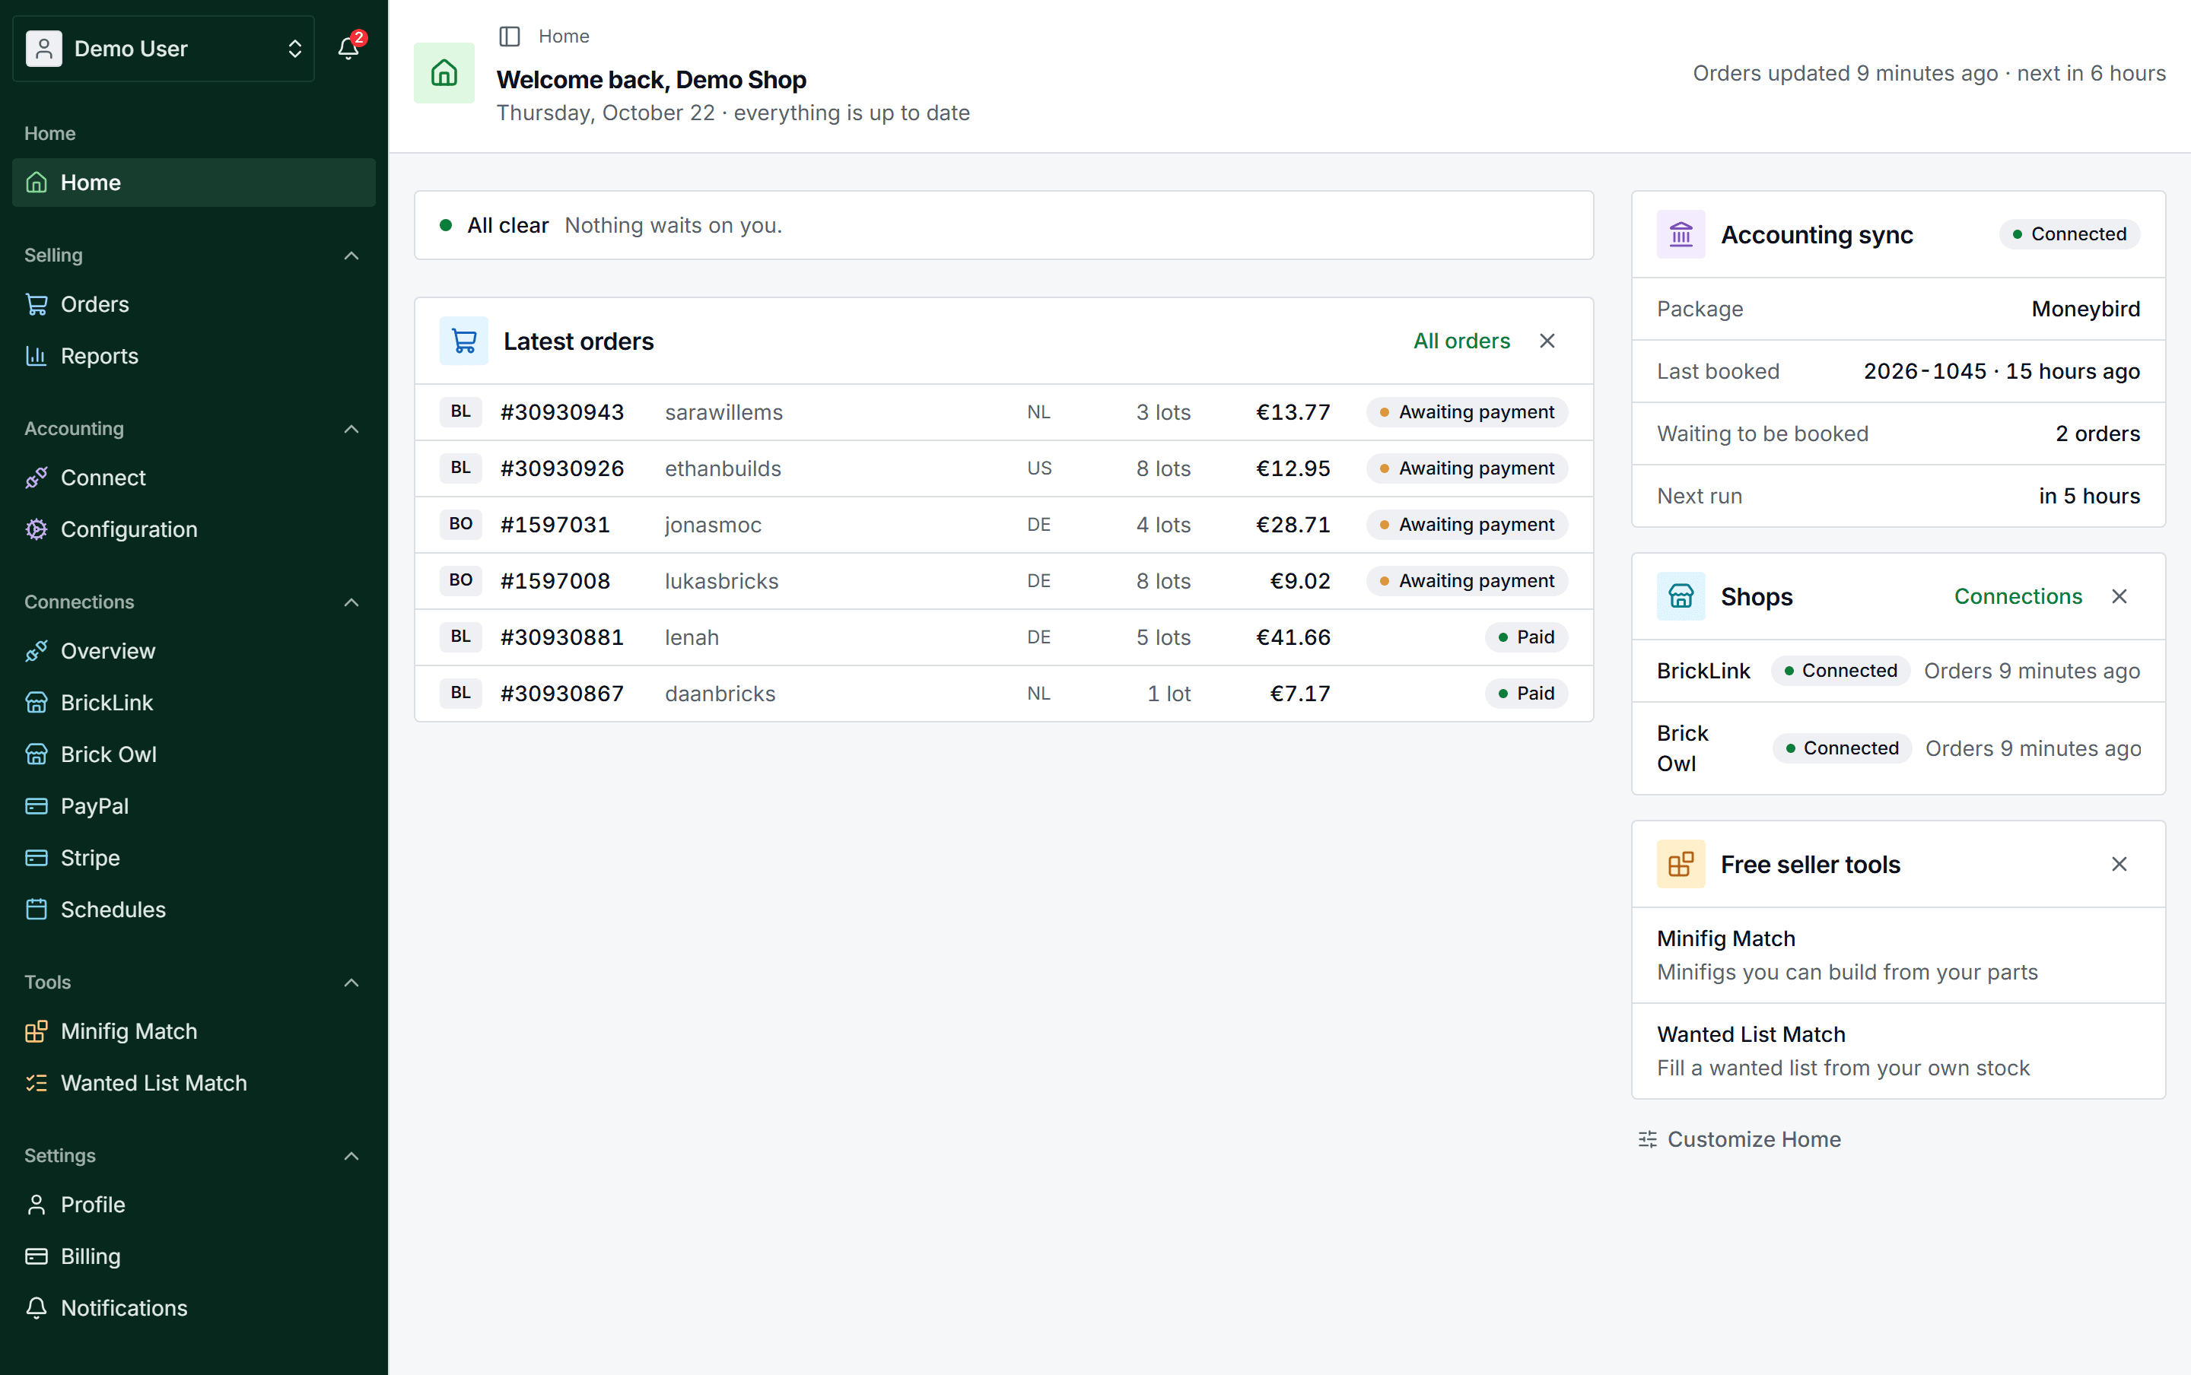Click the '2 orders' waiting to be booked

pyautogui.click(x=2097, y=433)
